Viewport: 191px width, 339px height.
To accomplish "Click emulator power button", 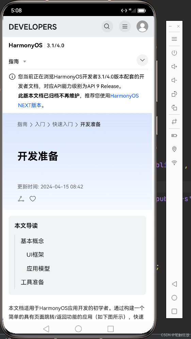I will [x=174, y=53].
